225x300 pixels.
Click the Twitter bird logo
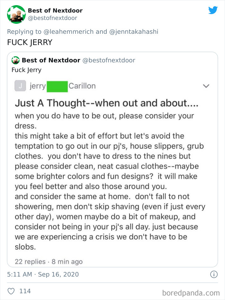pos(213,10)
